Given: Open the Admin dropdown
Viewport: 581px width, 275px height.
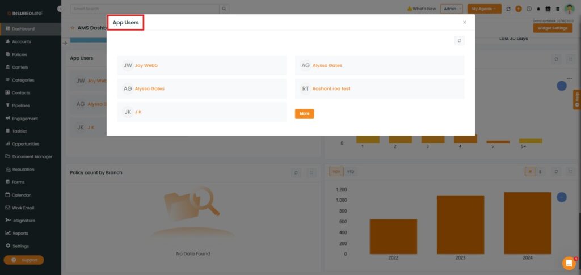Looking at the screenshot, I should coord(452,9).
